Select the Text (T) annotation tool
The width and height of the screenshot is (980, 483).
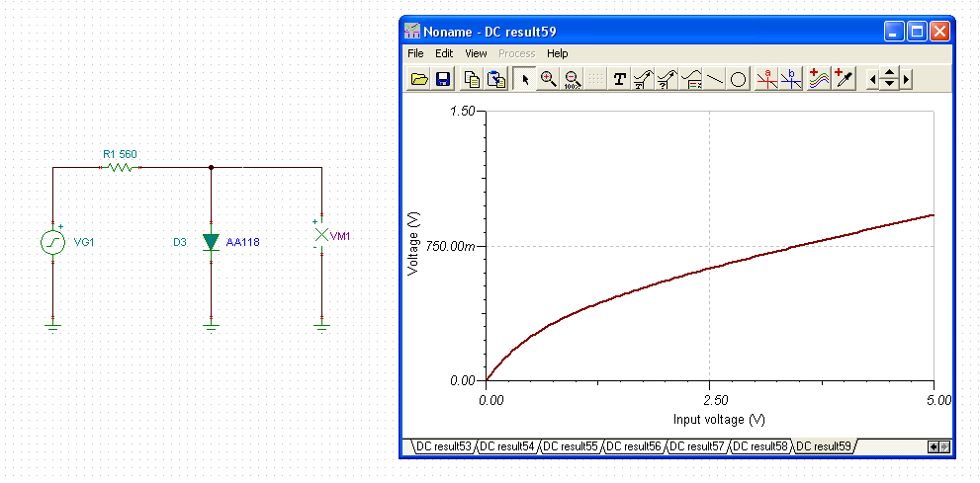pos(619,79)
